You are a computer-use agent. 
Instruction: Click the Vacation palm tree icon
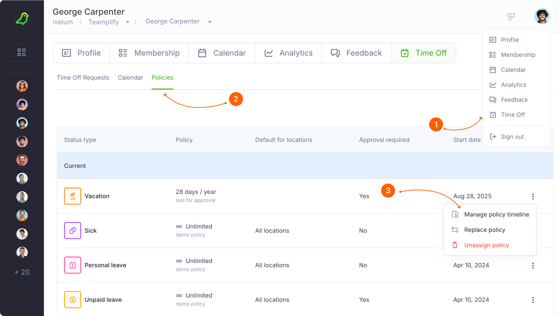point(73,196)
